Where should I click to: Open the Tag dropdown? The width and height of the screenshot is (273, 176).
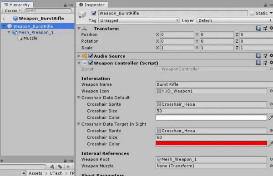coord(139,20)
